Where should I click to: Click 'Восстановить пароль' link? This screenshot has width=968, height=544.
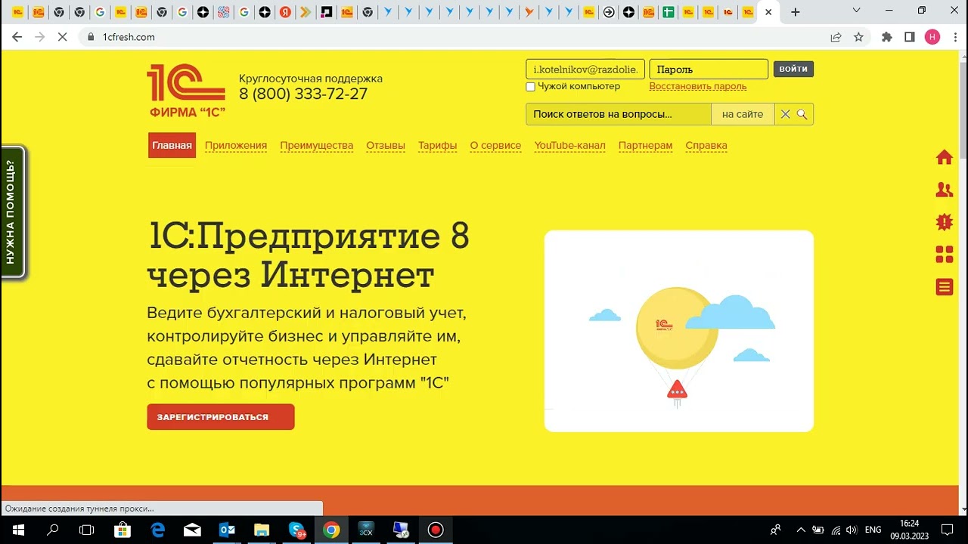pos(698,86)
